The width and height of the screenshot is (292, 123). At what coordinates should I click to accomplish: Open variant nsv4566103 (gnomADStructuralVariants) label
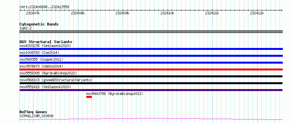[x=56, y=80]
